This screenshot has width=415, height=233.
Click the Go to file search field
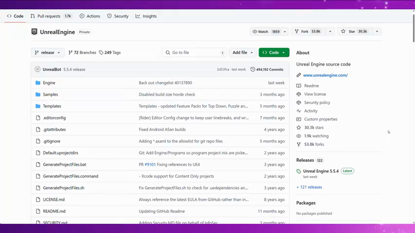click(195, 52)
